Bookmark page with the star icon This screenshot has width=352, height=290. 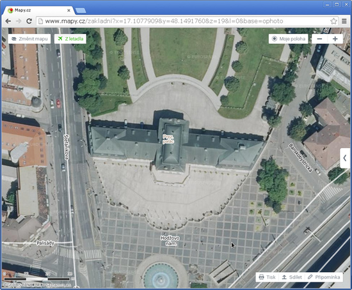pos(333,21)
